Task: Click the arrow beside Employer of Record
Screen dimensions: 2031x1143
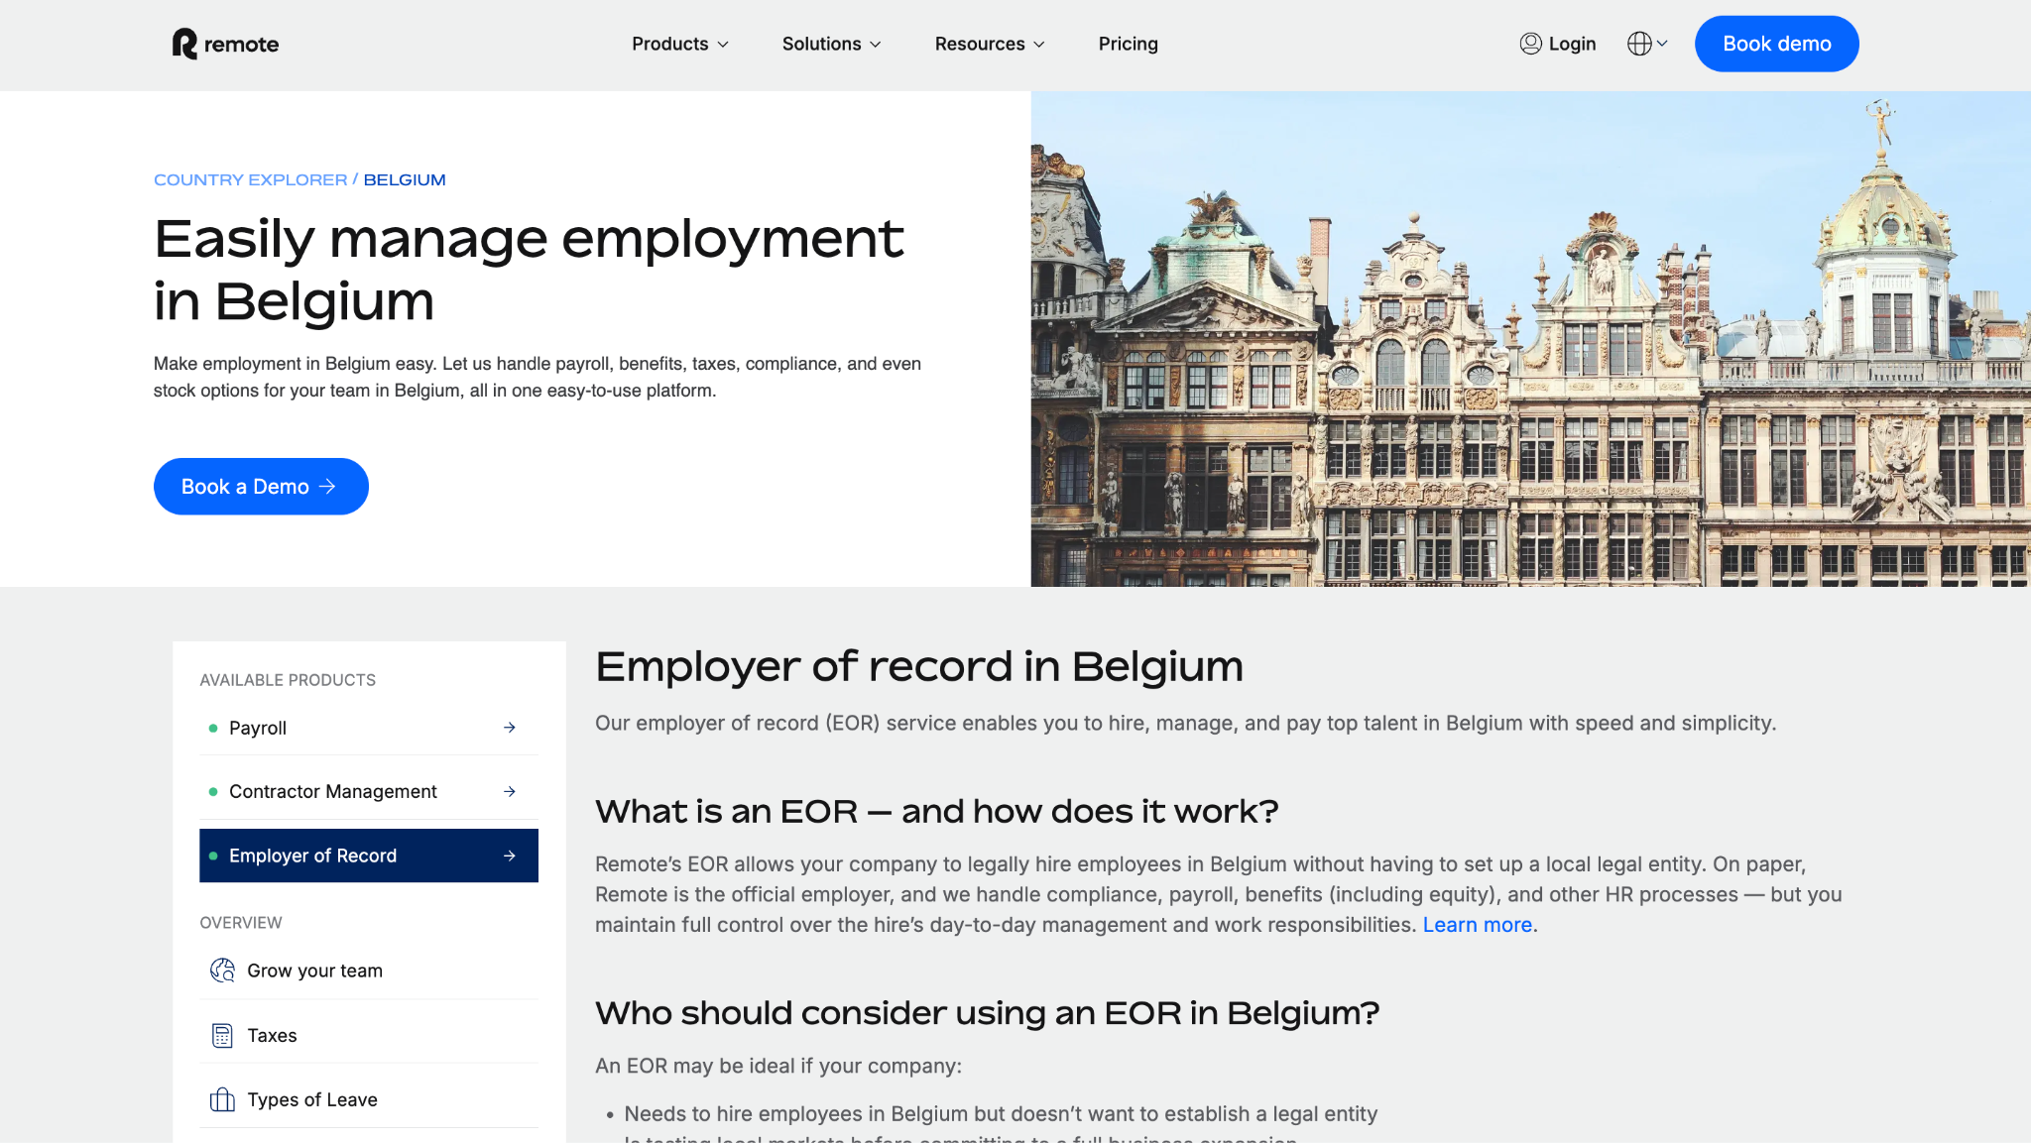Action: [x=510, y=856]
